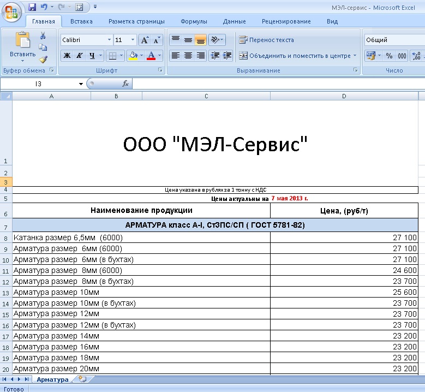This screenshot has height=392, width=425.
Task: Decrease font size button
Action: [x=157, y=40]
